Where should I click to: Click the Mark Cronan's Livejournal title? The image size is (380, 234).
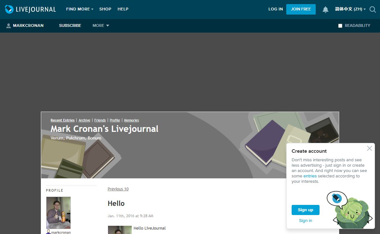coord(104,129)
